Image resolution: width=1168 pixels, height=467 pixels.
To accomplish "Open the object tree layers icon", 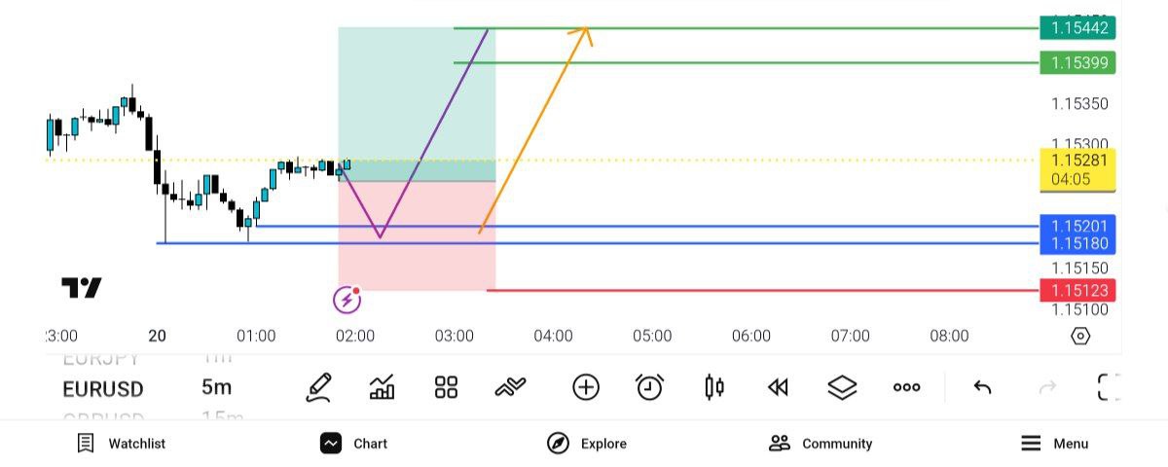I will click(842, 388).
